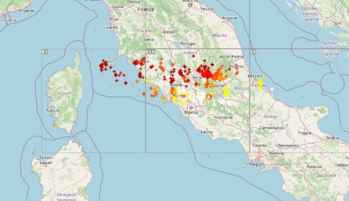This screenshot has height=201, width=349.
Task: Click the white strike marker offshore east of Chieti
Action: click(x=272, y=89)
